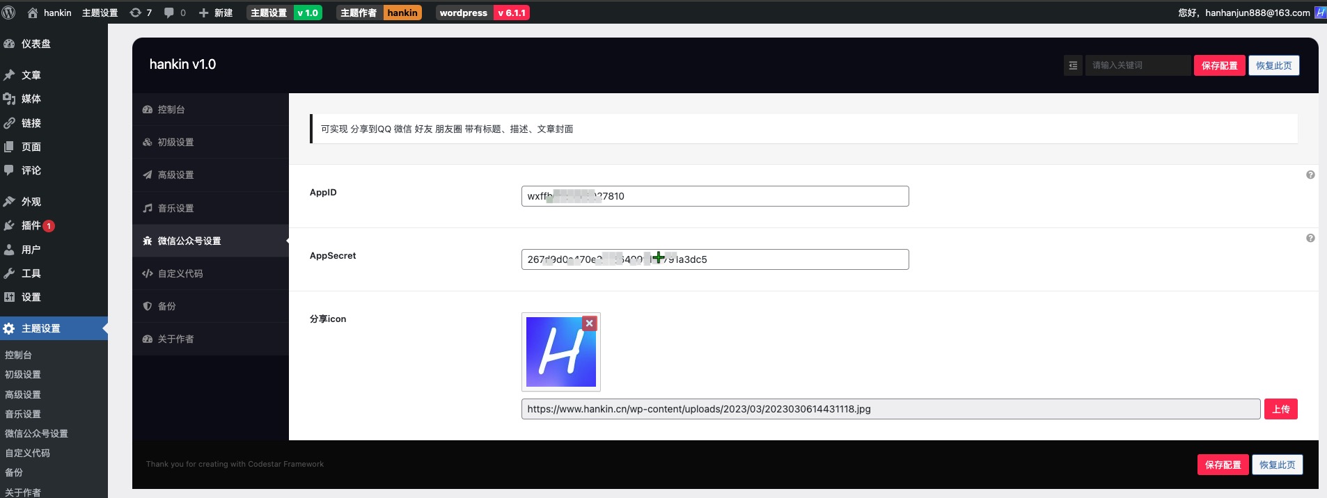Screen dimensions: 1327x498
Task: Click the 主题作者 hankin badge
Action: click(x=379, y=13)
